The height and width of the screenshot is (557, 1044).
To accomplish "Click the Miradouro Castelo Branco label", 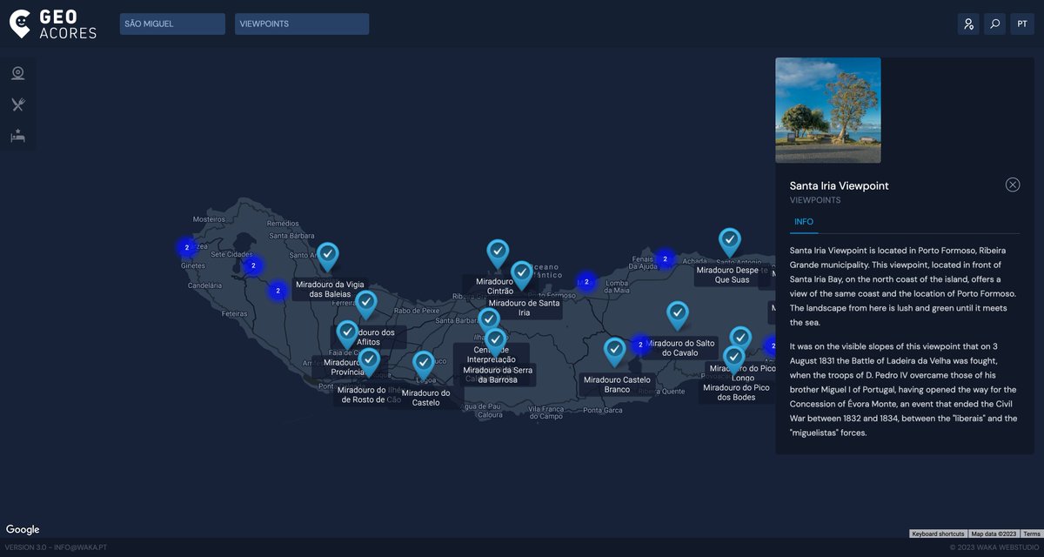I will point(617,385).
